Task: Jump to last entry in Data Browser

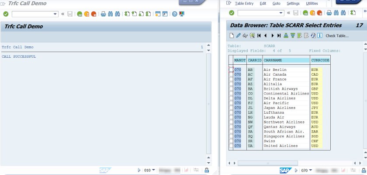Action: coord(279,35)
